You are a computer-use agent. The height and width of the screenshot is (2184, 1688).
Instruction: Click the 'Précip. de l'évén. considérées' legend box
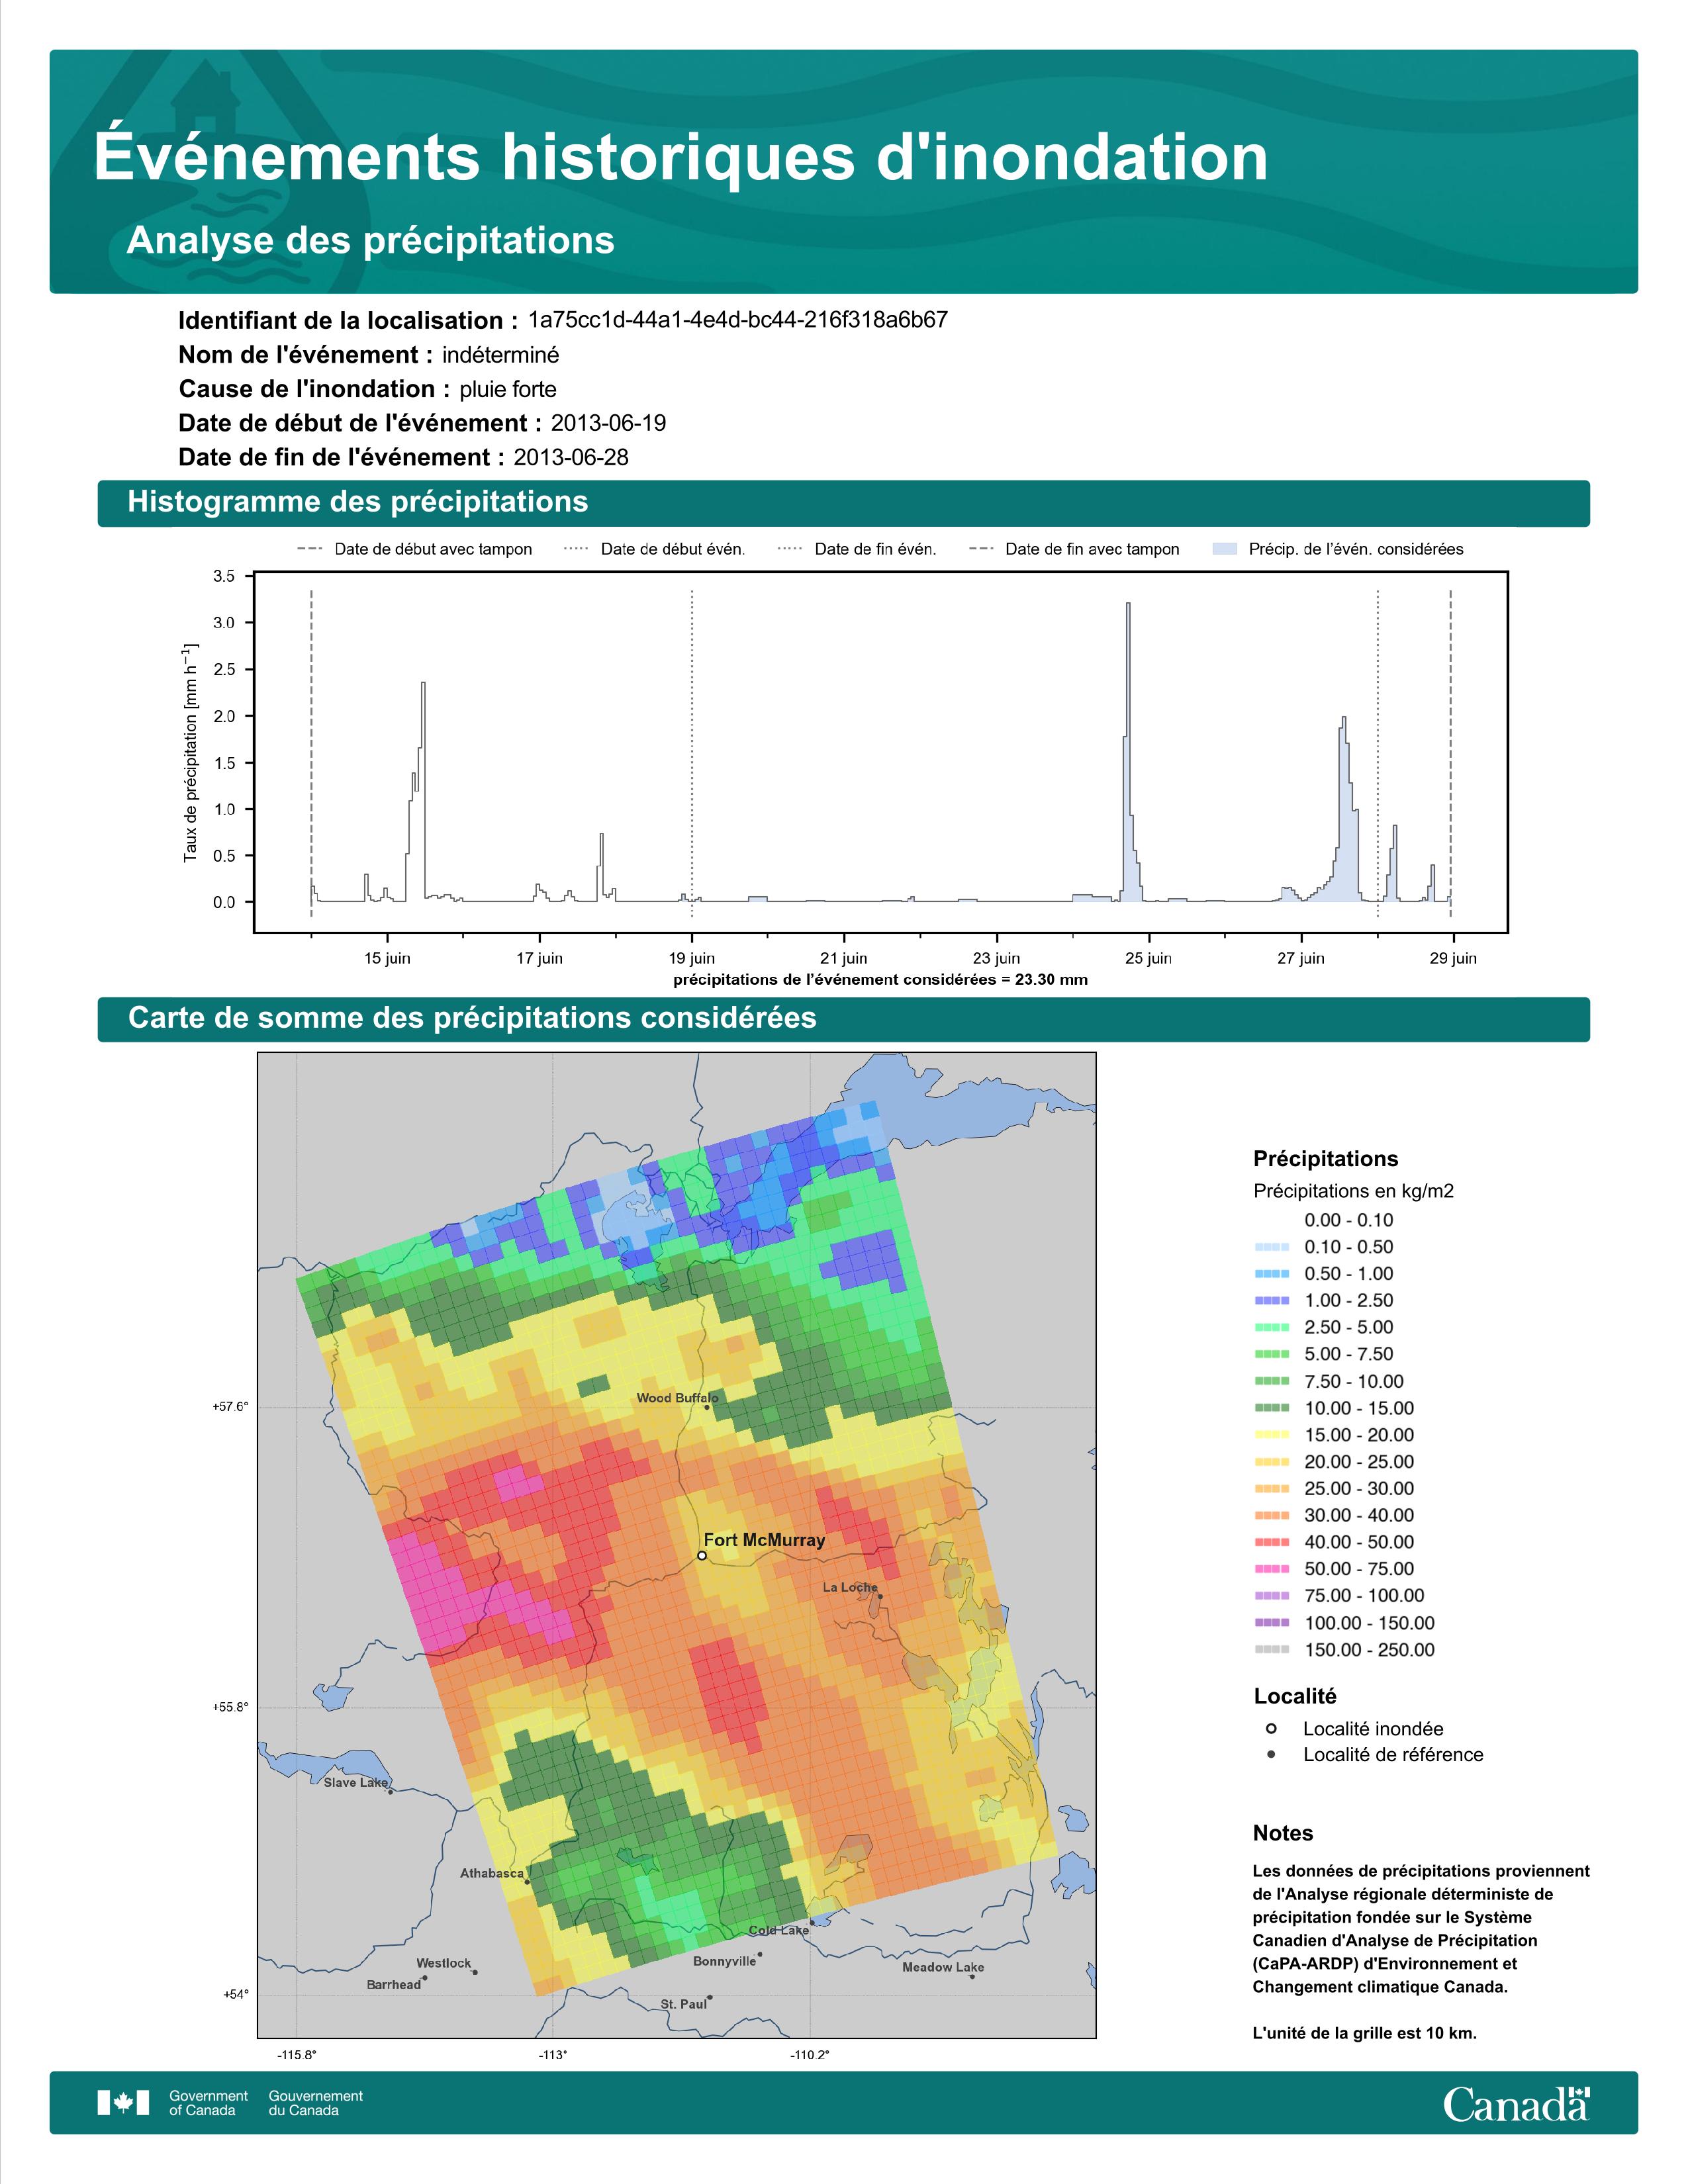[x=1224, y=549]
